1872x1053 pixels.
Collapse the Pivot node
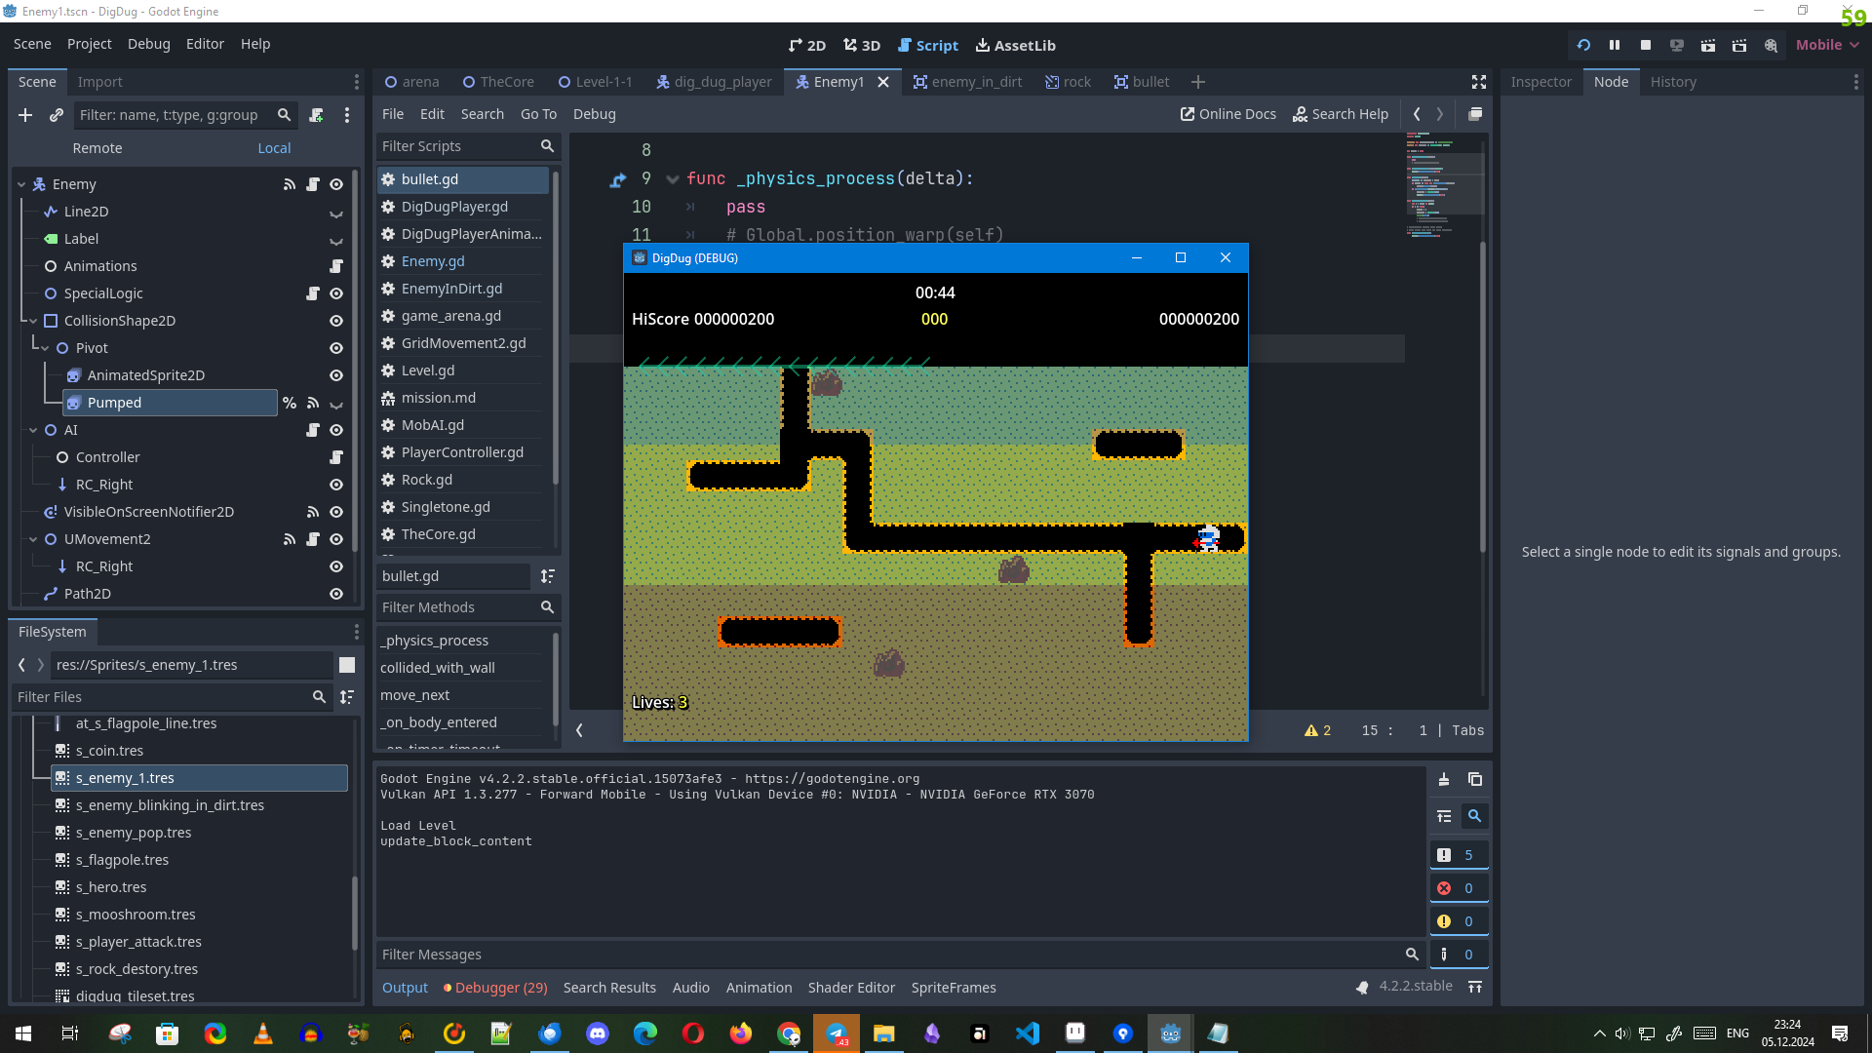[45, 348]
